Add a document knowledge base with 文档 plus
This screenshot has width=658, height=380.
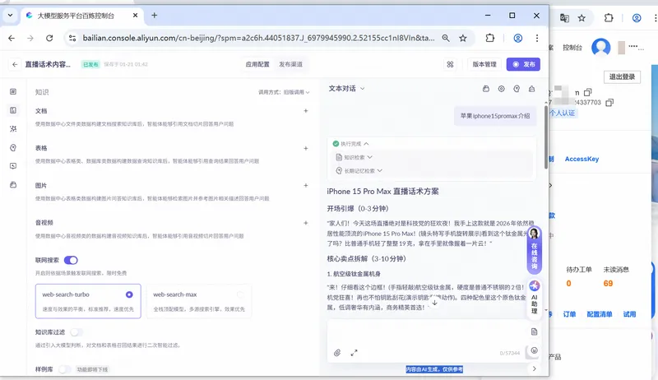[305, 111]
